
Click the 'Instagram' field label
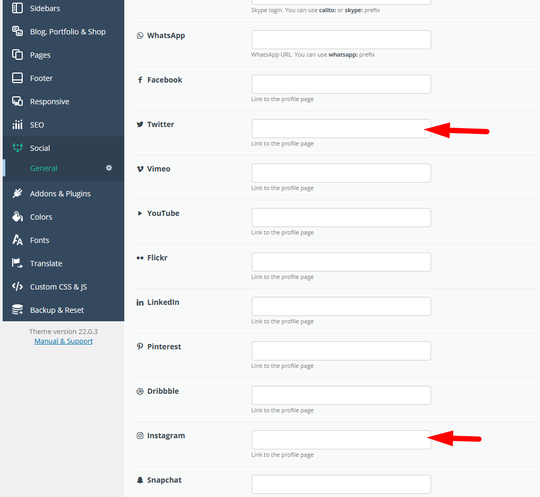click(166, 436)
